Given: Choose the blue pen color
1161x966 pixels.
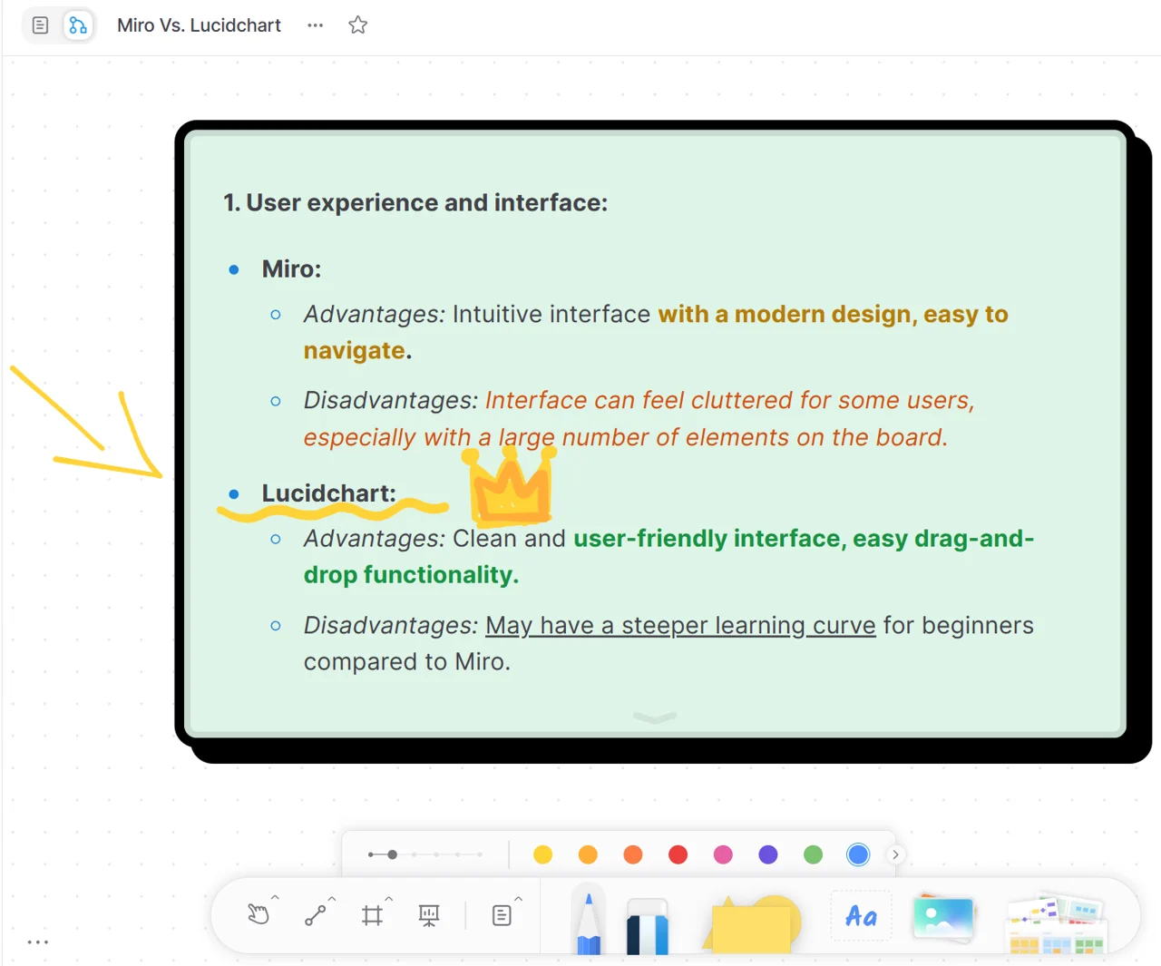Looking at the screenshot, I should pos(858,854).
